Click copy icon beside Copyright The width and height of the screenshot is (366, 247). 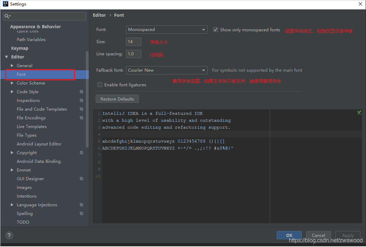[x=81, y=153]
